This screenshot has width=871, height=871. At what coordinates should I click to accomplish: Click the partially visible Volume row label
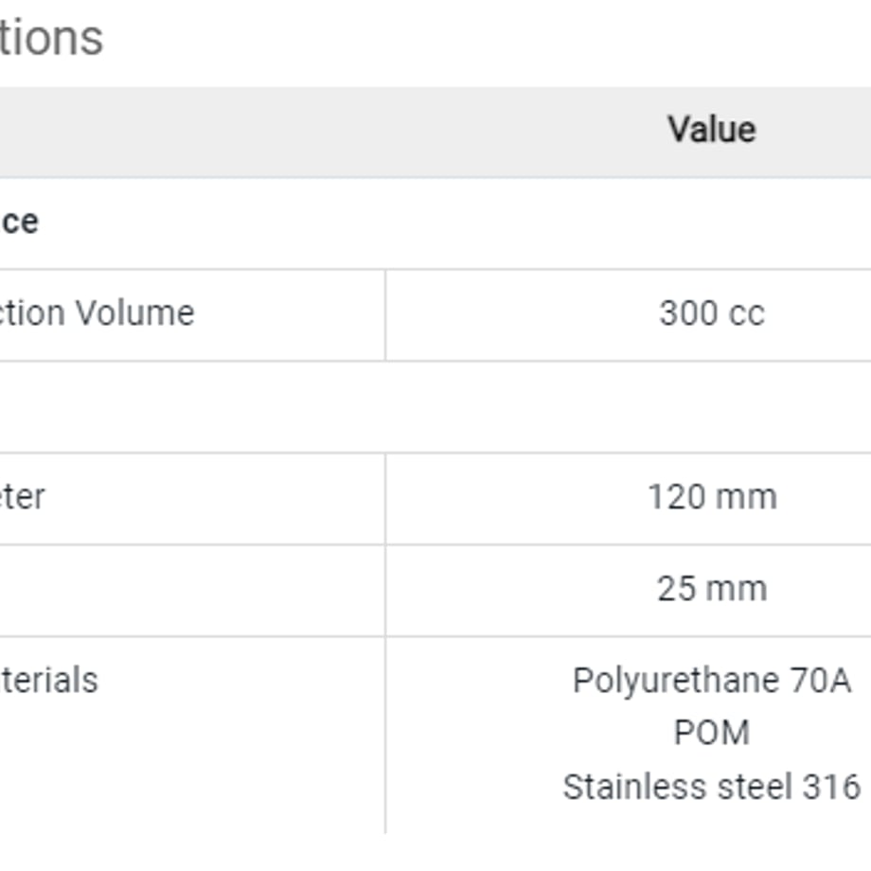(x=98, y=312)
